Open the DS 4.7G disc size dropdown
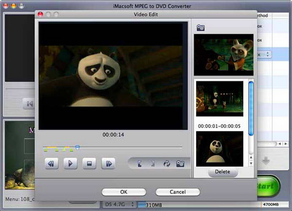The image size is (292, 211). (x=119, y=205)
